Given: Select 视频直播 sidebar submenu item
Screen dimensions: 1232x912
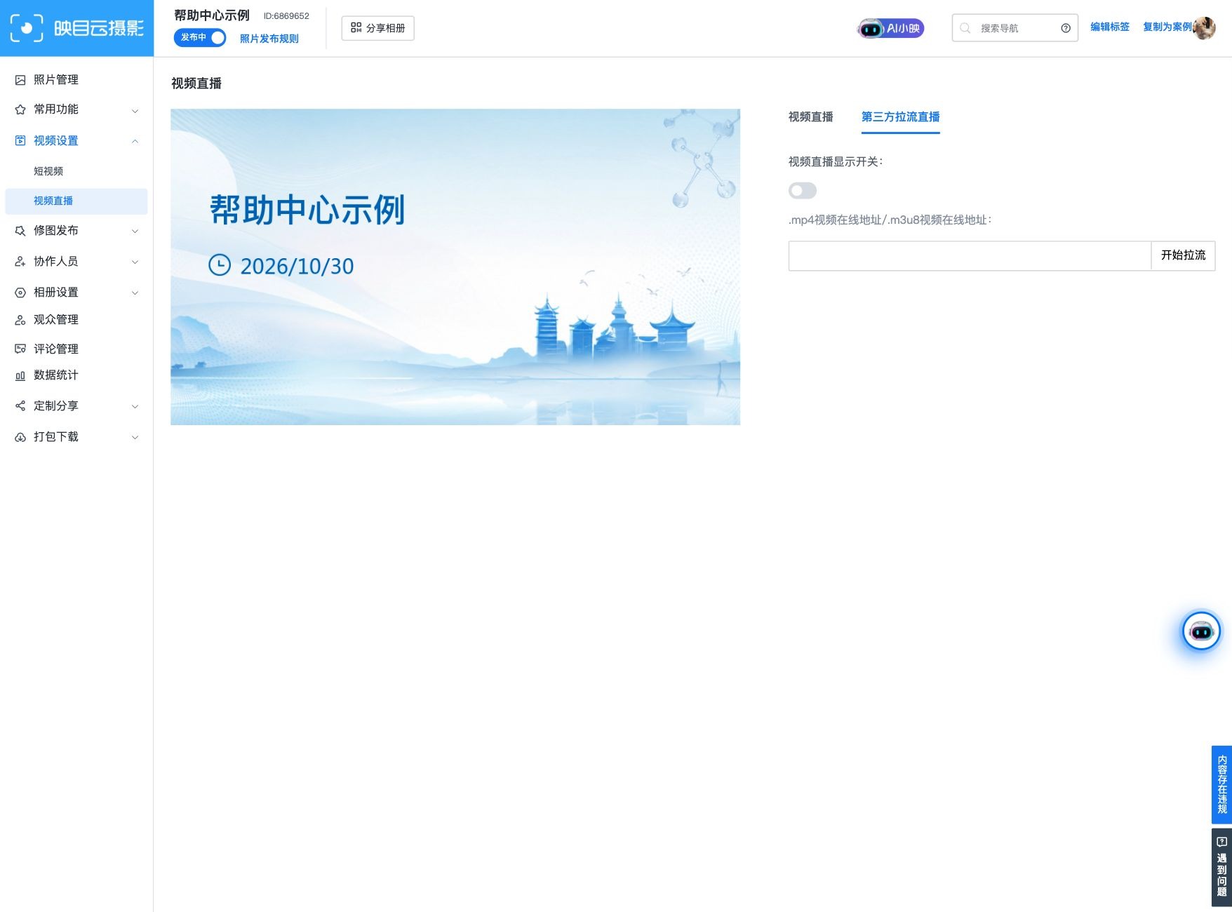Looking at the screenshot, I should (76, 201).
